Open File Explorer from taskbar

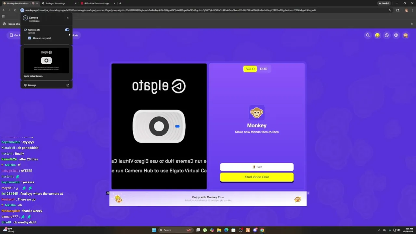tap(219, 230)
